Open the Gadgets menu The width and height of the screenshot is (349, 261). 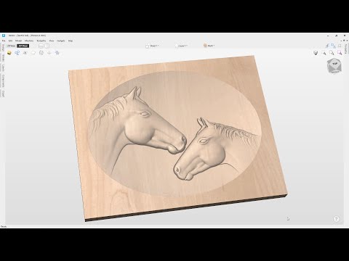pyautogui.click(x=61, y=41)
